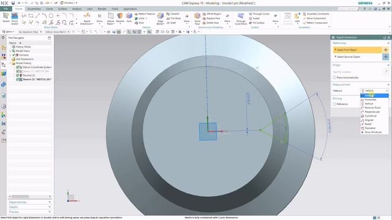The width and height of the screenshot is (392, 220).
Task: Open the Within Work Part Only dropdown
Action: (57, 32)
